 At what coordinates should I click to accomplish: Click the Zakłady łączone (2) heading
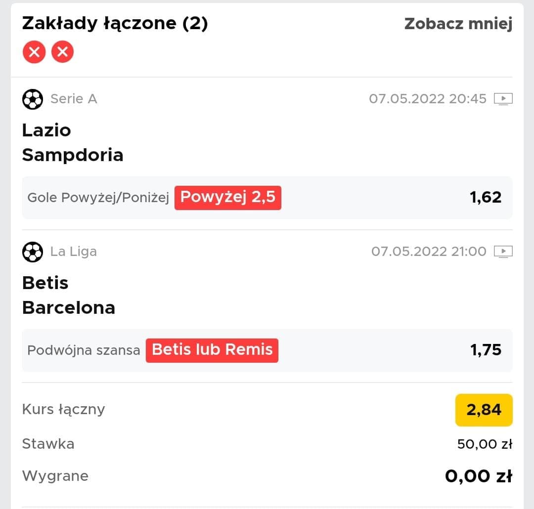pos(115,24)
